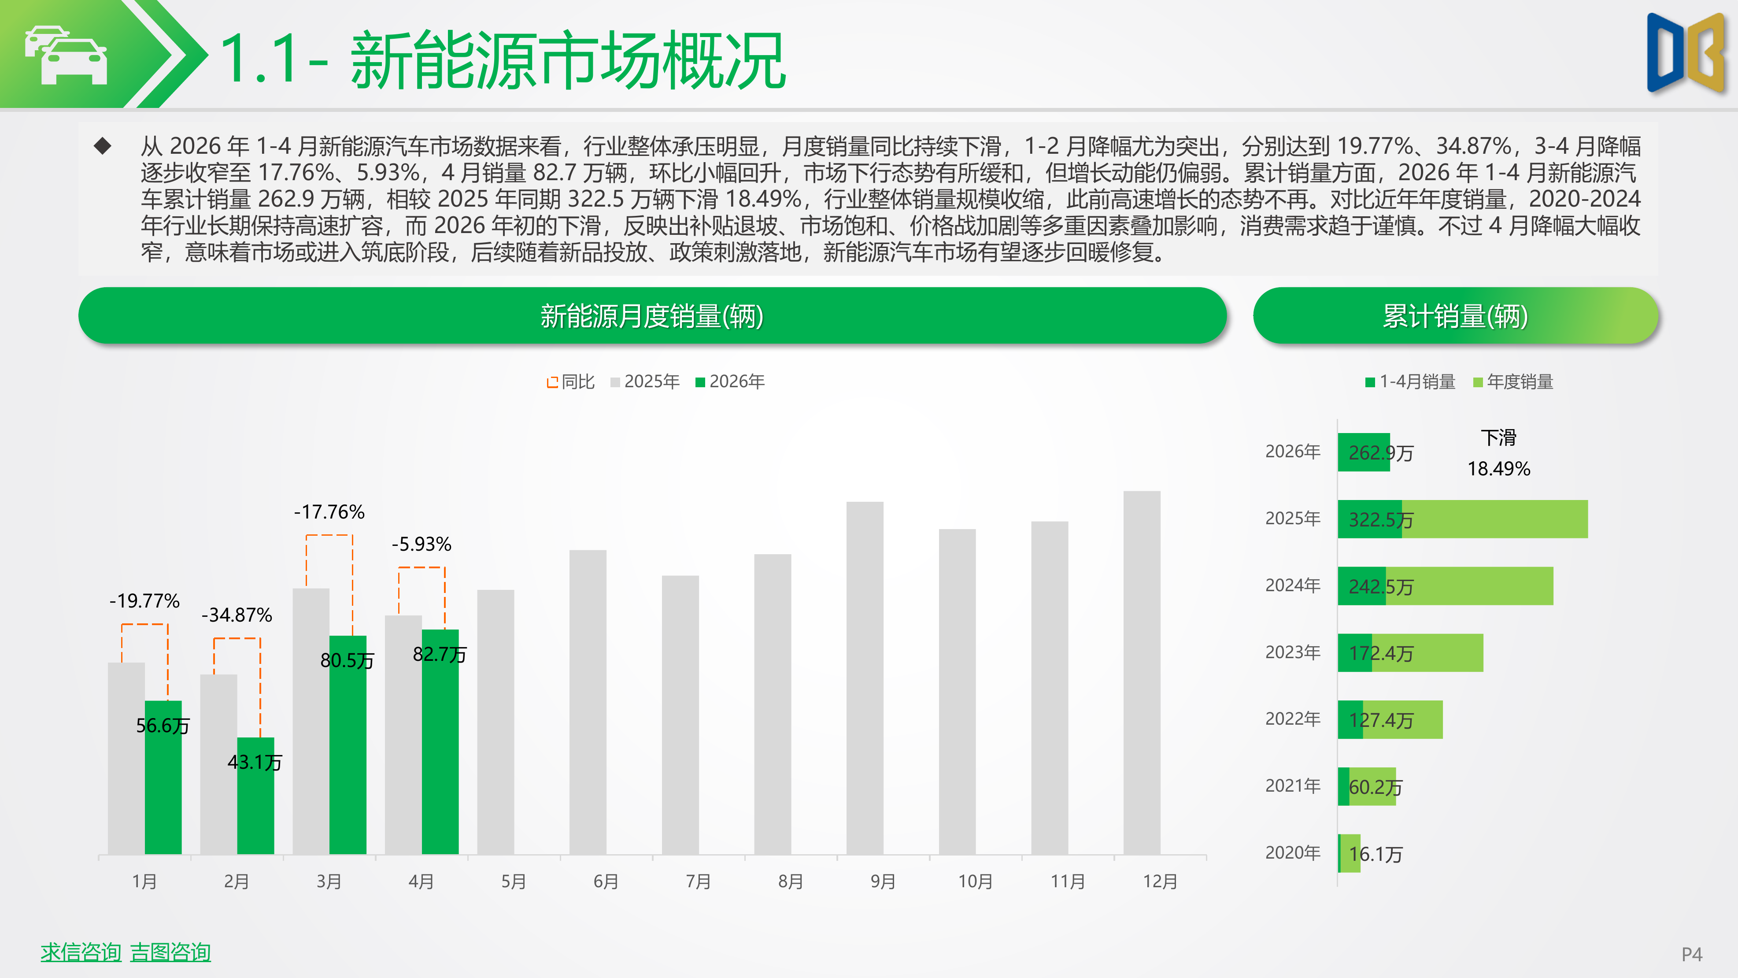The width and height of the screenshot is (1738, 978).
Task: Click the 2025年 legend entry
Action: pyautogui.click(x=644, y=382)
